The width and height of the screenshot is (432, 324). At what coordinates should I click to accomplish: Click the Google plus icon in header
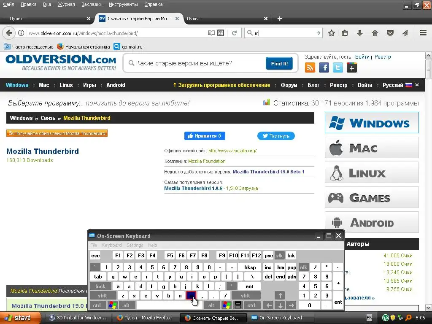click(352, 67)
